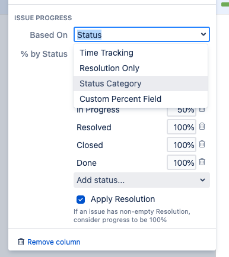The height and width of the screenshot is (257, 229).
Task: Open the Add status dropdown
Action: point(142,180)
